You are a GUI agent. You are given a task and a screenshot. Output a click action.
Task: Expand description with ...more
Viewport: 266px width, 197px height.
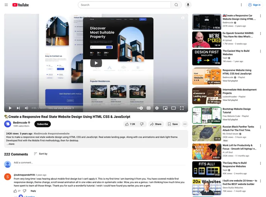click(x=10, y=144)
